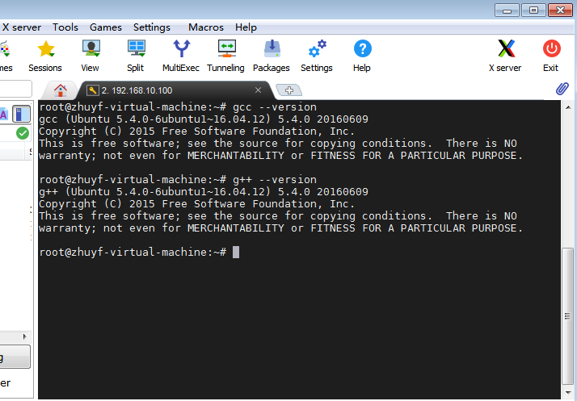Click the sidebar search input field
577x401 pixels.
tap(15, 89)
